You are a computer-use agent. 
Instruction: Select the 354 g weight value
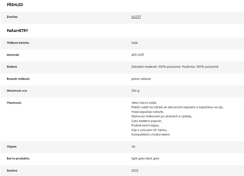coord(135,91)
